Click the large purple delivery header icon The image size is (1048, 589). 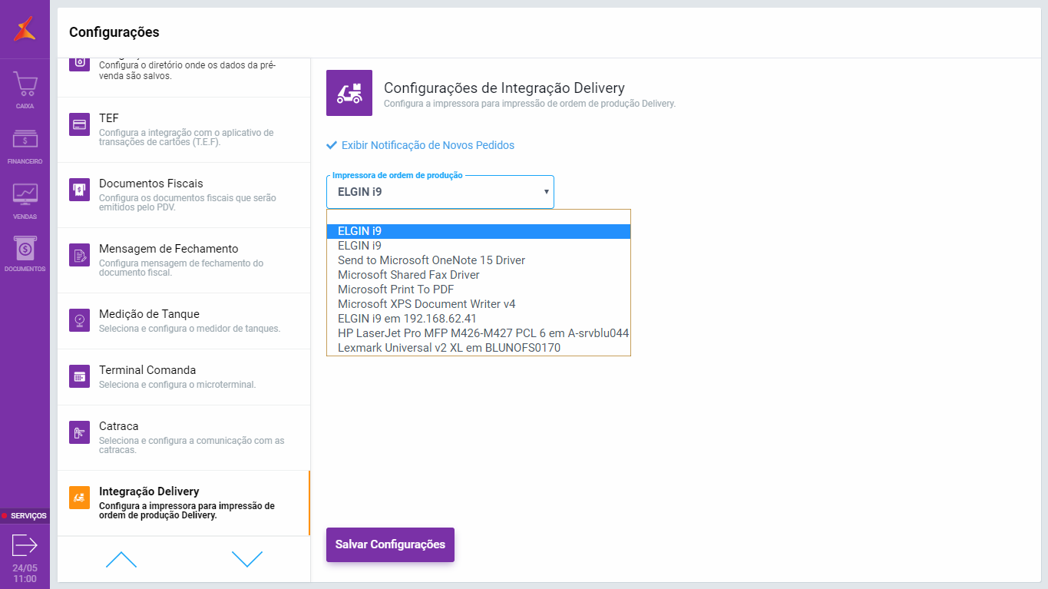(x=349, y=93)
